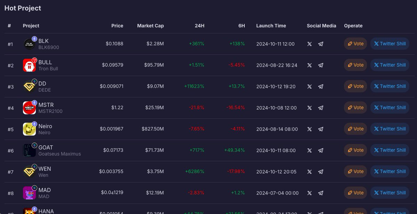
Task: Click launch time 2024-07-04 00:00
Action: click(277, 193)
